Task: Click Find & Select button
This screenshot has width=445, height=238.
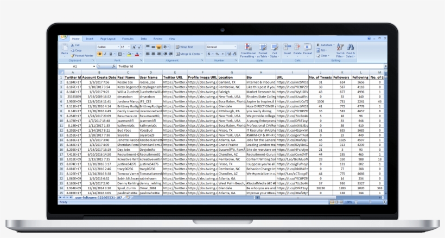Action: coord(351,51)
